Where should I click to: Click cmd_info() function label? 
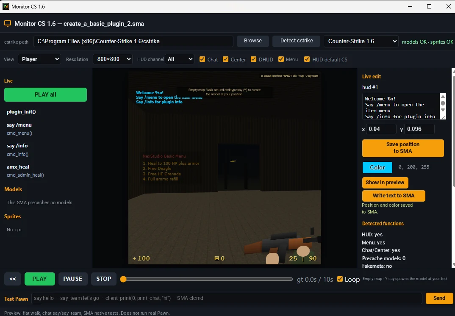pos(17,154)
